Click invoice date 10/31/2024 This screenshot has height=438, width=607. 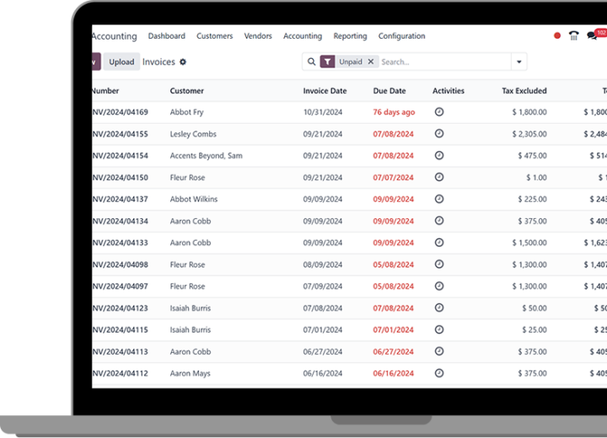(x=322, y=112)
